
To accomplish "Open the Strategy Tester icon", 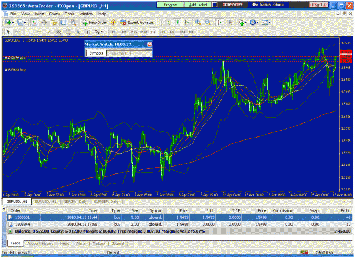I will pos(73,22).
